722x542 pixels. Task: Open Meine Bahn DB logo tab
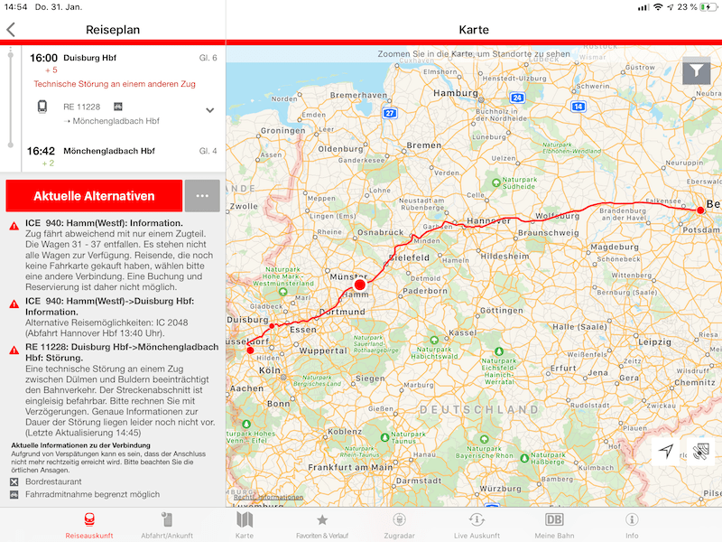pyautogui.click(x=554, y=525)
